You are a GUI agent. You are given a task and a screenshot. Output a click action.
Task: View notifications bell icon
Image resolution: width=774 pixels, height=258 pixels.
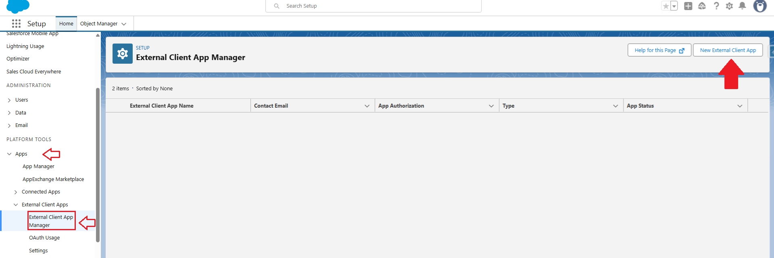742,6
